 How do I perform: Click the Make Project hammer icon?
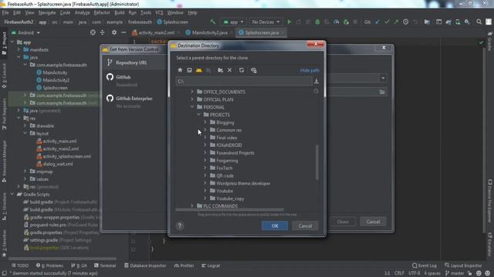click(213, 22)
